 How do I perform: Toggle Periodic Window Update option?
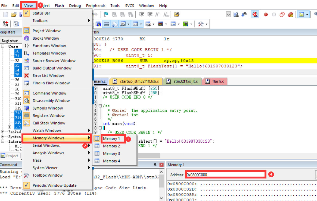tap(57, 185)
